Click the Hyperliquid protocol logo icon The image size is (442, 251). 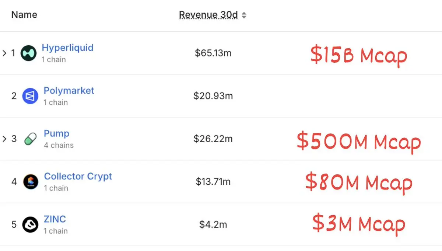[x=28, y=53]
